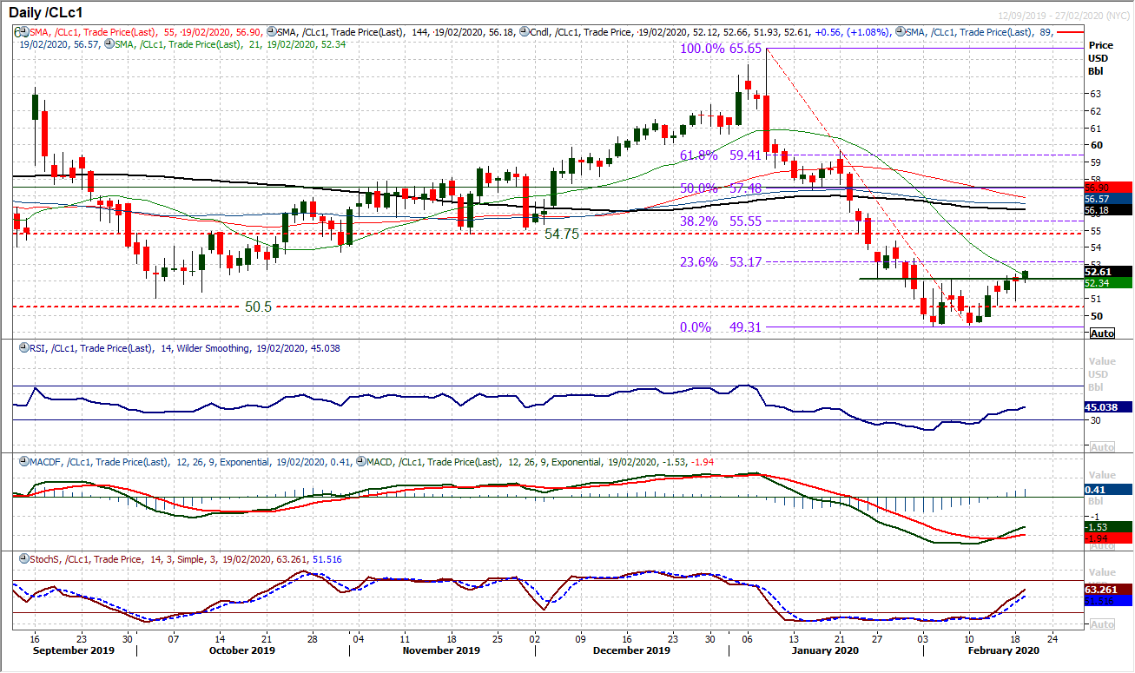The image size is (1135, 673).
Task: Select the StochS legend text
Action: pyautogui.click(x=186, y=560)
